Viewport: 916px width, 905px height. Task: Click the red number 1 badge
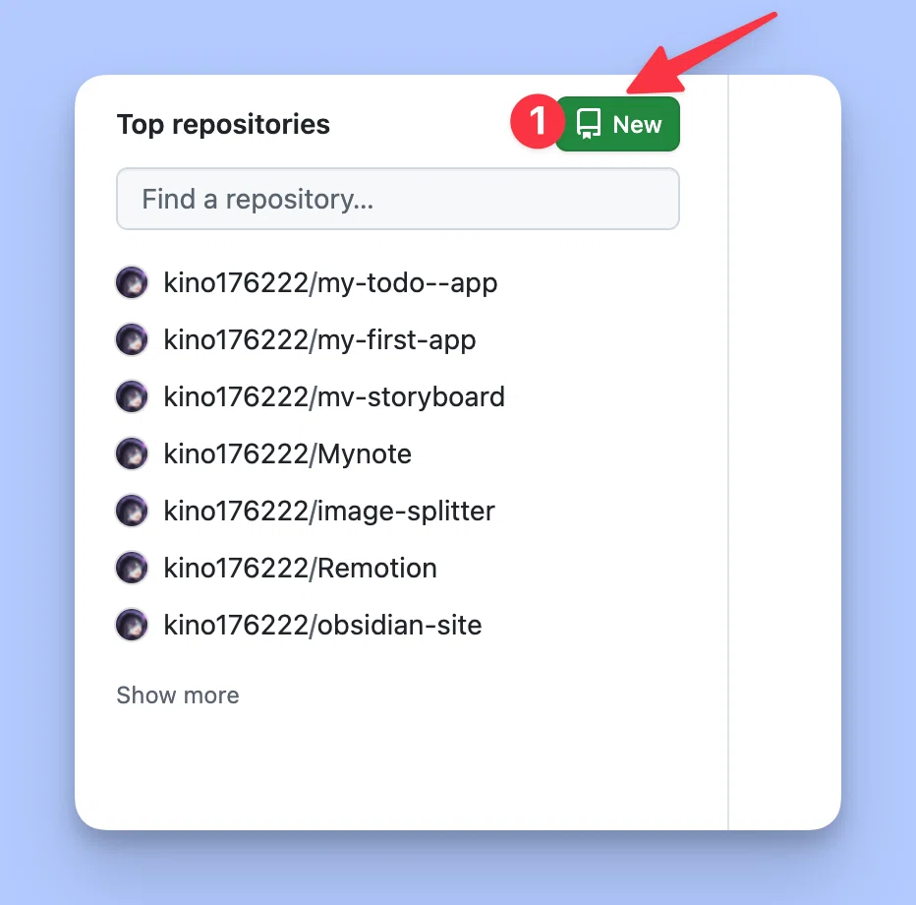(538, 122)
